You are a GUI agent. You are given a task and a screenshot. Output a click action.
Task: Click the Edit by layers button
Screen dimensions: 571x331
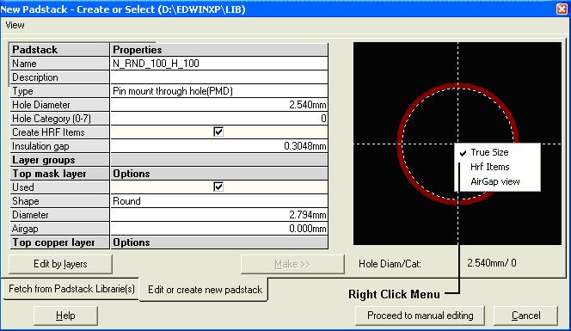60,264
